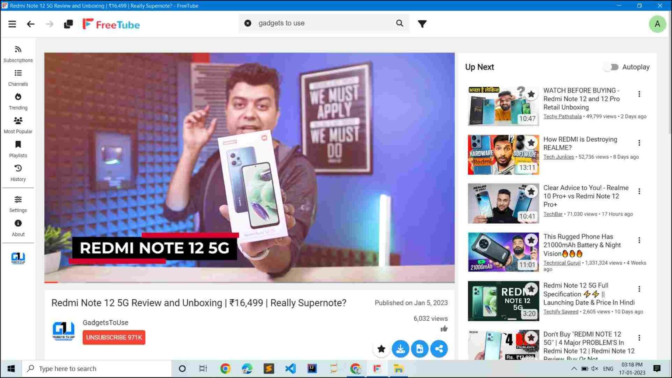
Task: Open Visual Studio Code from the taskbar
Action: [290, 368]
